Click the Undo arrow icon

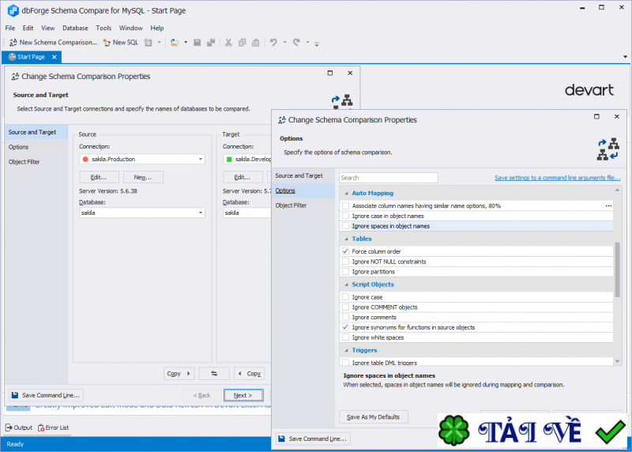pos(273,43)
